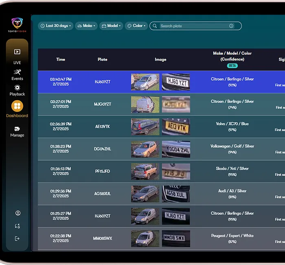This screenshot has height=265, width=285.
Task: Select plate text DG04ZHL
Action: (x=103, y=149)
